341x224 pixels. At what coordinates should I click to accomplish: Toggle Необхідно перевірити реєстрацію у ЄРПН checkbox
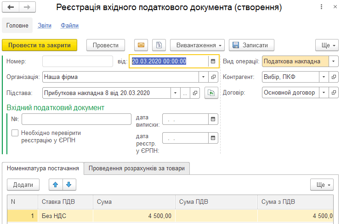tap(15, 133)
